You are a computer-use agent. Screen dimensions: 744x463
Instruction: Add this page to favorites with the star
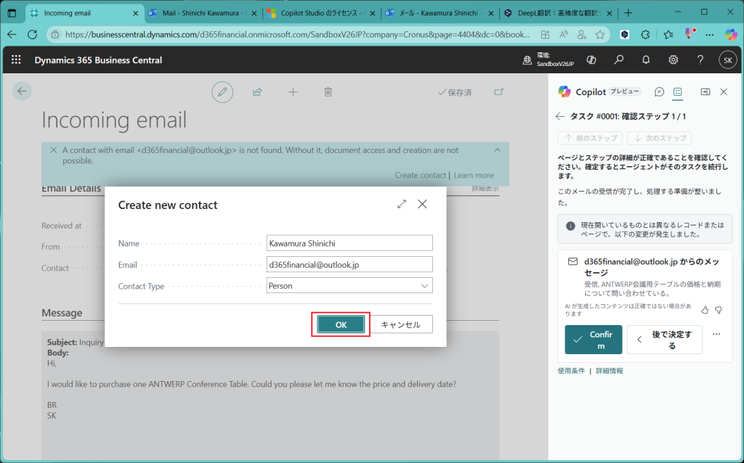pyautogui.click(x=600, y=34)
